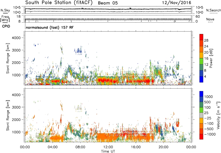Image resolution: width=221 pixels, height=153 pixels.
Task: Select the "08:00" time tick label
Action: (80, 147)
